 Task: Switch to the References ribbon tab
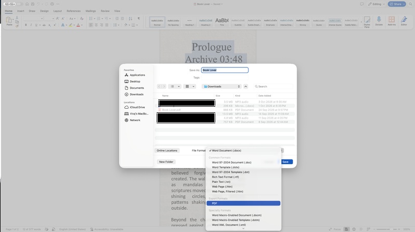point(74,11)
